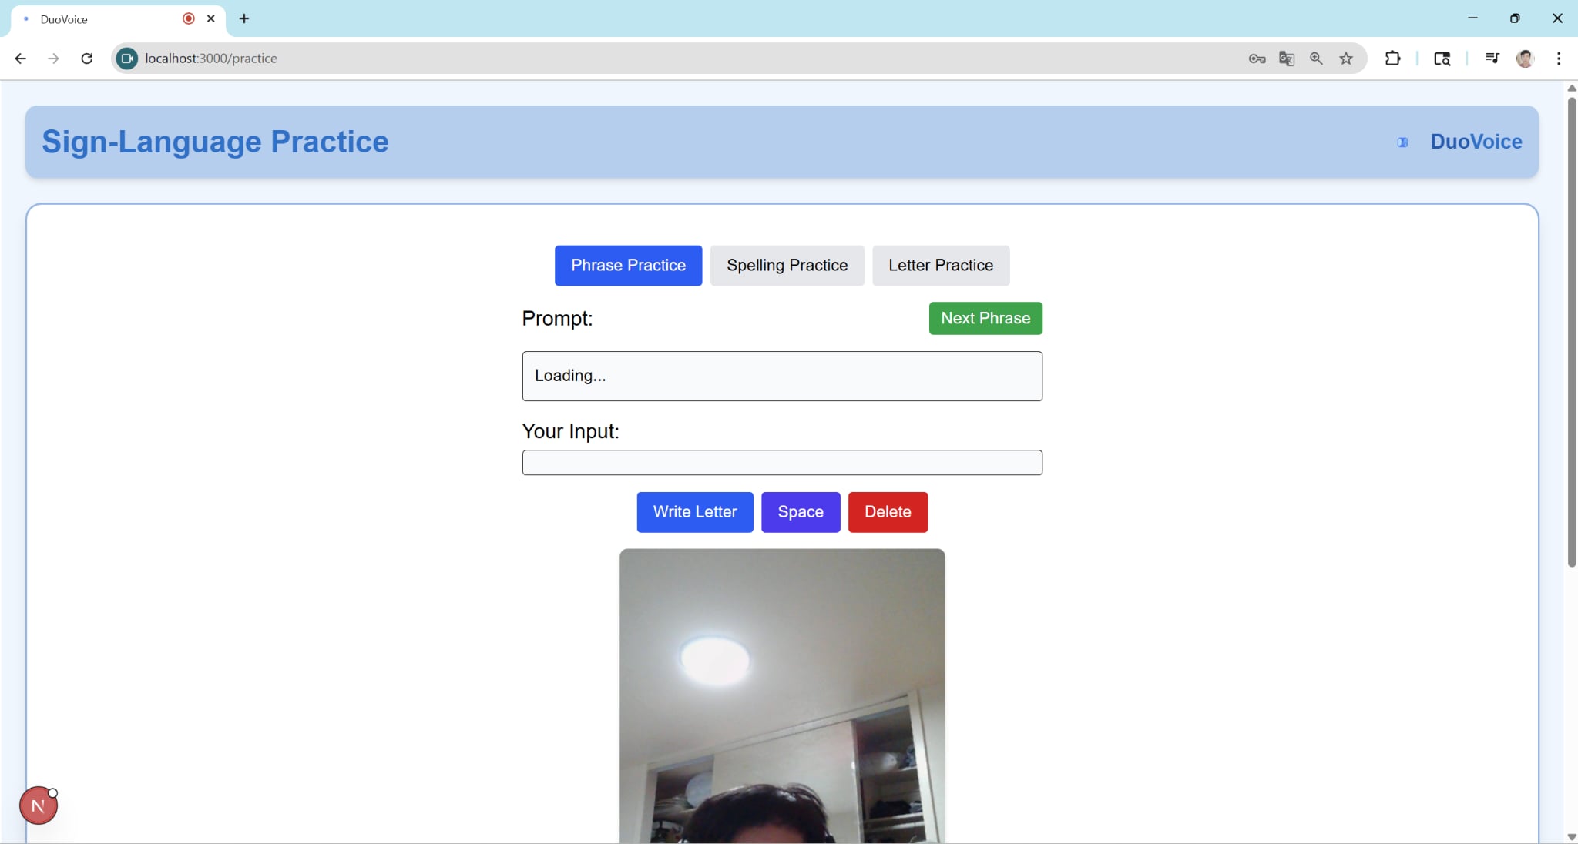Viewport: 1578px width, 844px height.
Task: Click the red N dev tools badge
Action: point(38,806)
